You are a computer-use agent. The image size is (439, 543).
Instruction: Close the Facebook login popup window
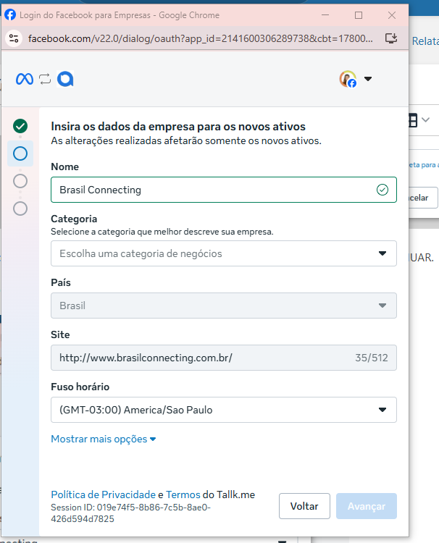(392, 15)
